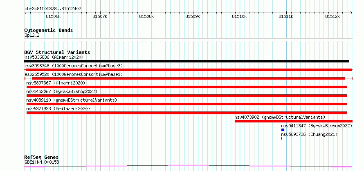Click ruler position label 81508k
This screenshot has width=364, height=171.
click(x=146, y=16)
